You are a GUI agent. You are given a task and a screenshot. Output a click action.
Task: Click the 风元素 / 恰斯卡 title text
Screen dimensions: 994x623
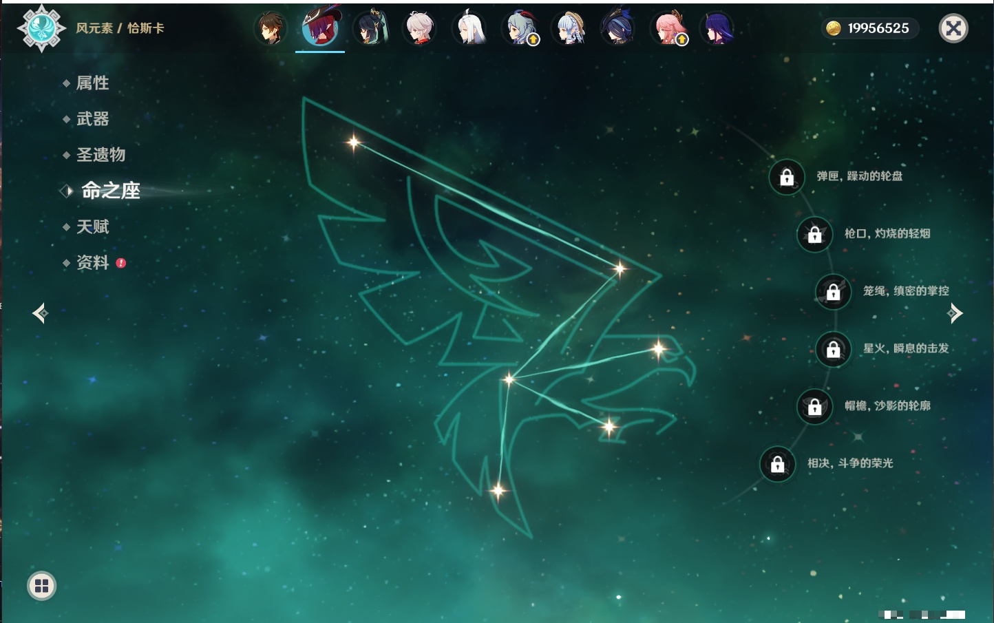120,28
